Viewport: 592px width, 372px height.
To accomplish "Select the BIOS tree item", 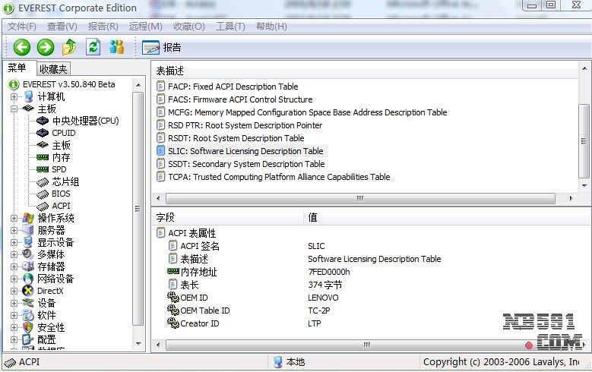I will (61, 194).
